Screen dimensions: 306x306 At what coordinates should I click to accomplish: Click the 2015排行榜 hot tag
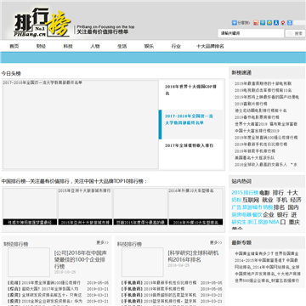coord(245,193)
